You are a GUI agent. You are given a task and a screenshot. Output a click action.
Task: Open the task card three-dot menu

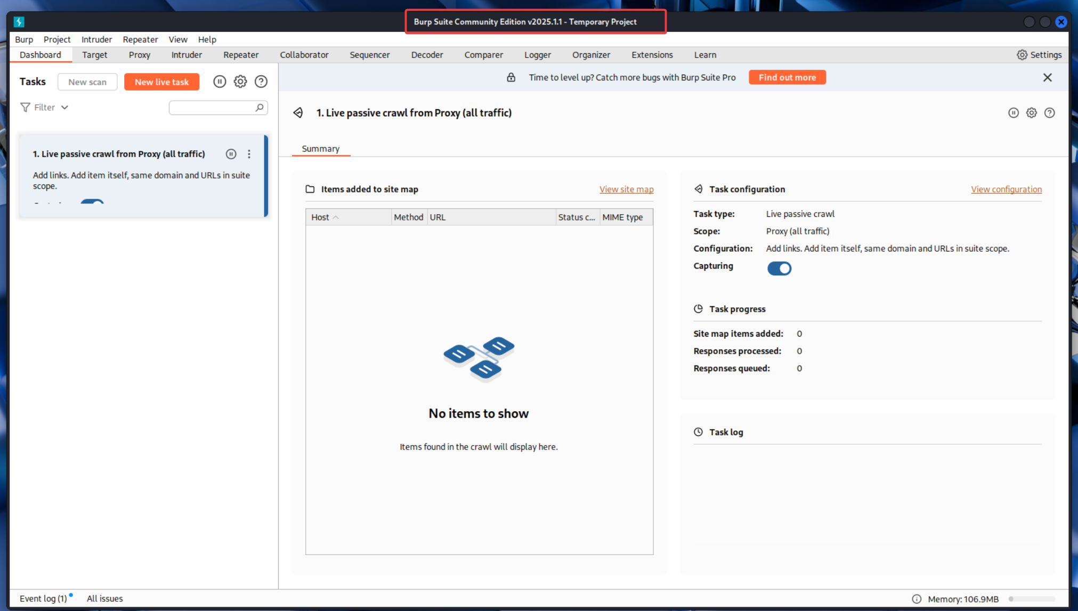click(249, 154)
